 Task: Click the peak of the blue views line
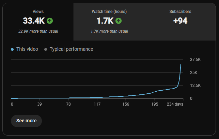click(x=181, y=64)
